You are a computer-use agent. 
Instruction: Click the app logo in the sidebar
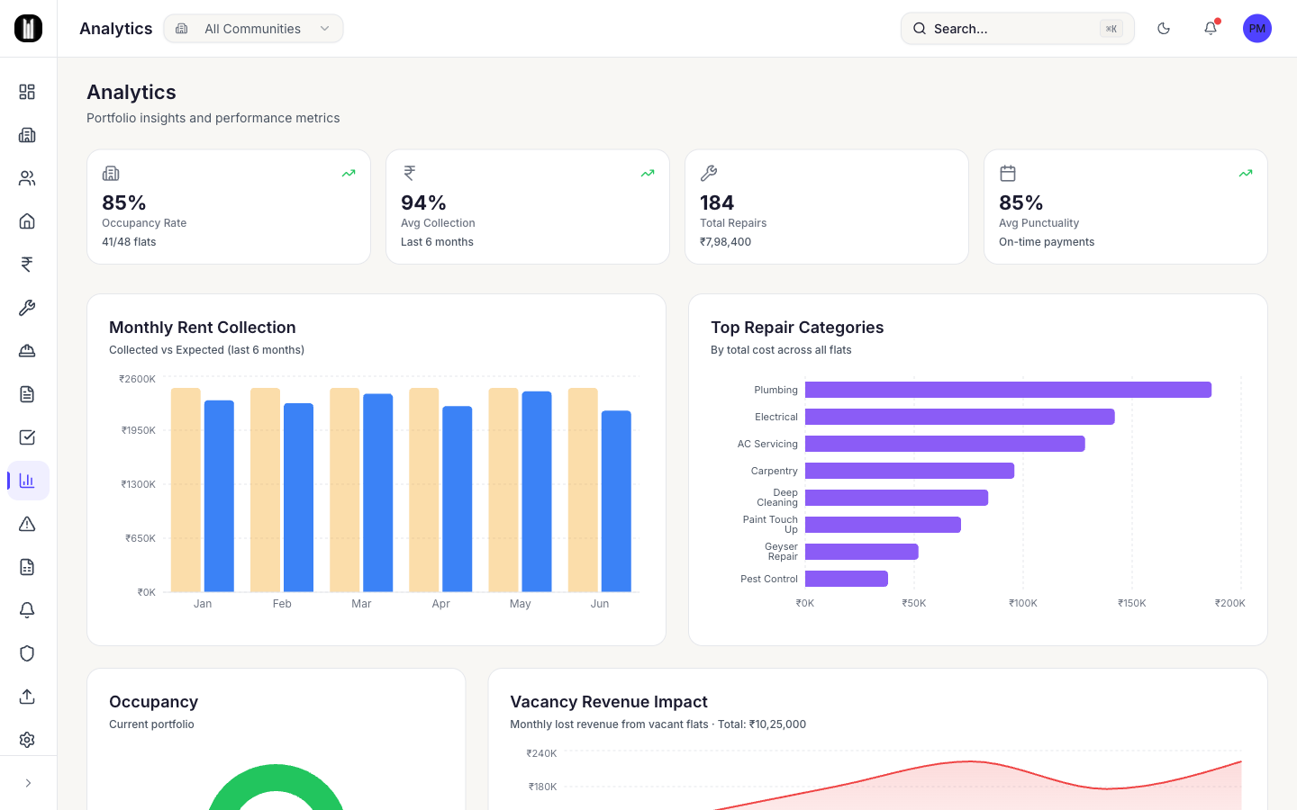[x=28, y=28]
